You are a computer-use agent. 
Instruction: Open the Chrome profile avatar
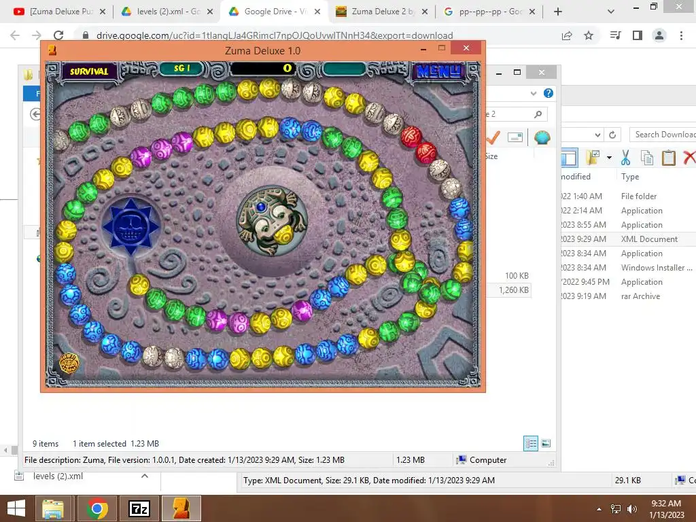(659, 35)
